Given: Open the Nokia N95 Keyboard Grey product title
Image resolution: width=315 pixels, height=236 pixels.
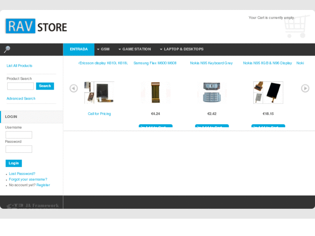Looking at the screenshot, I should (211, 63).
